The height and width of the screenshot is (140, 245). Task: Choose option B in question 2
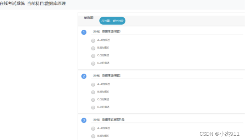coord(93,92)
